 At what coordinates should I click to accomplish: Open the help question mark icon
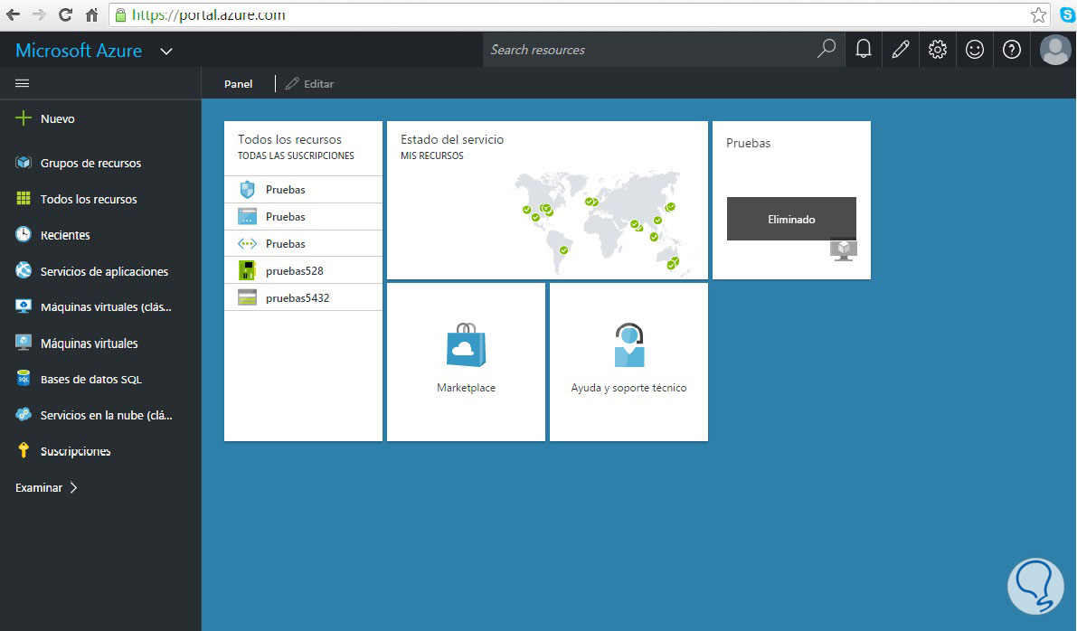click(1012, 50)
